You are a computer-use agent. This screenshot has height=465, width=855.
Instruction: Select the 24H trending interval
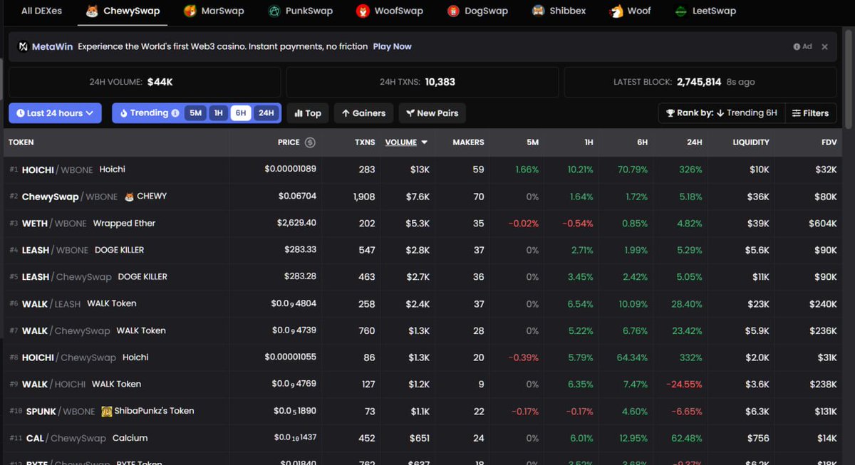pos(266,113)
